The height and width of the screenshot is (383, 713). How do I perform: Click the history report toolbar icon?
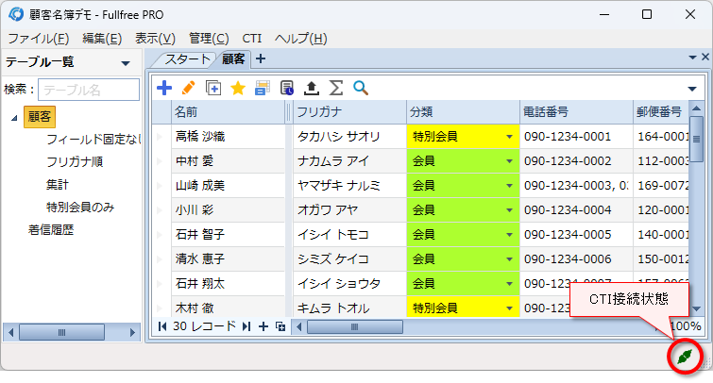[x=287, y=88]
